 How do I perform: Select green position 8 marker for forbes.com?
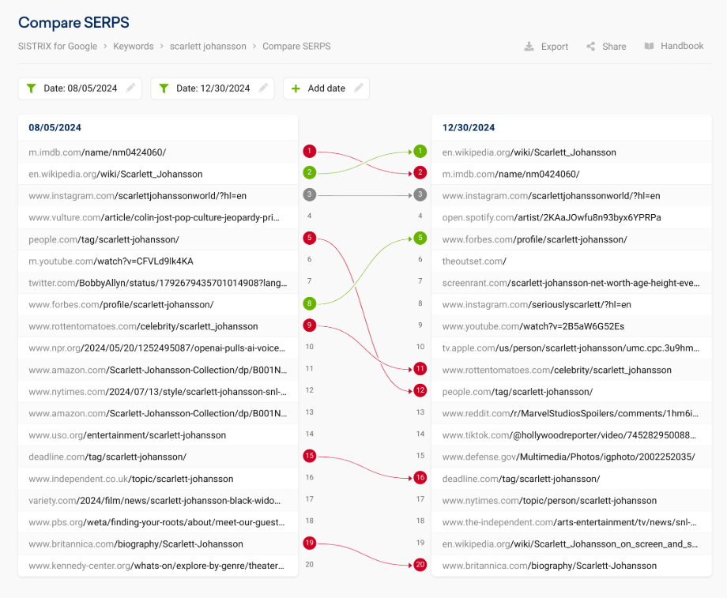pos(309,303)
